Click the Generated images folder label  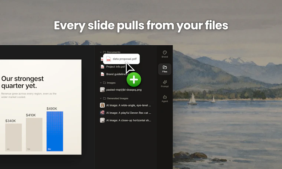click(118, 98)
